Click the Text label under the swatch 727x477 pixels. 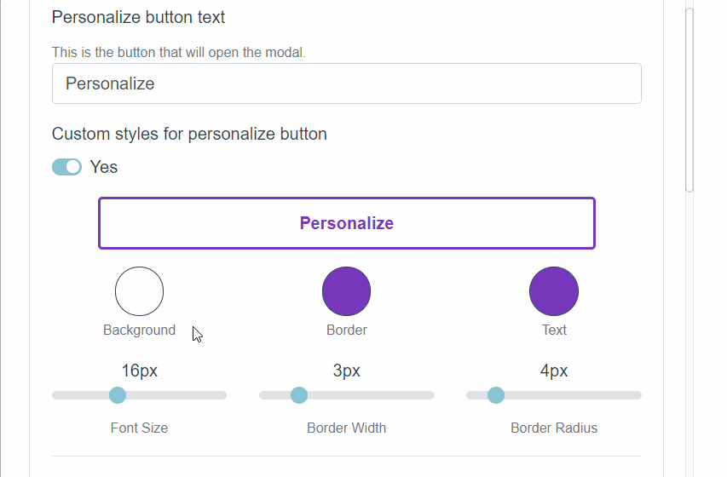554,330
